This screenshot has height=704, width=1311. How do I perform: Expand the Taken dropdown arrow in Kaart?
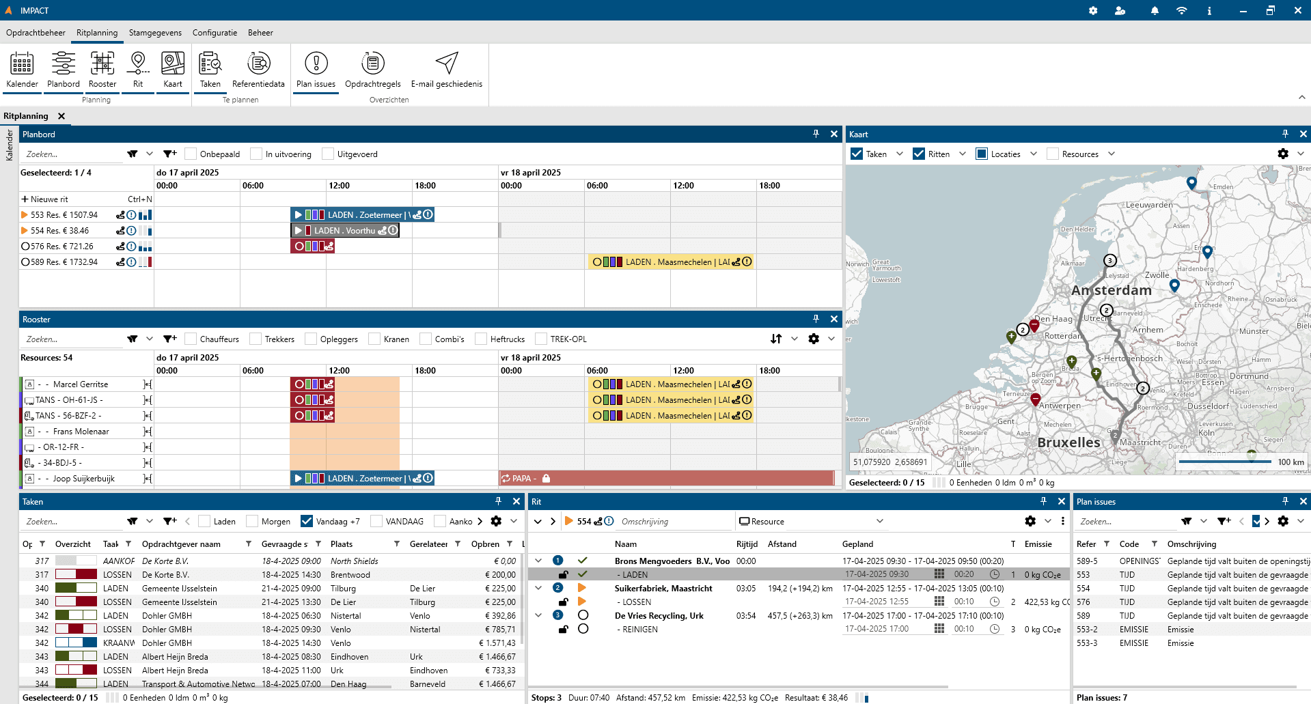pos(900,154)
